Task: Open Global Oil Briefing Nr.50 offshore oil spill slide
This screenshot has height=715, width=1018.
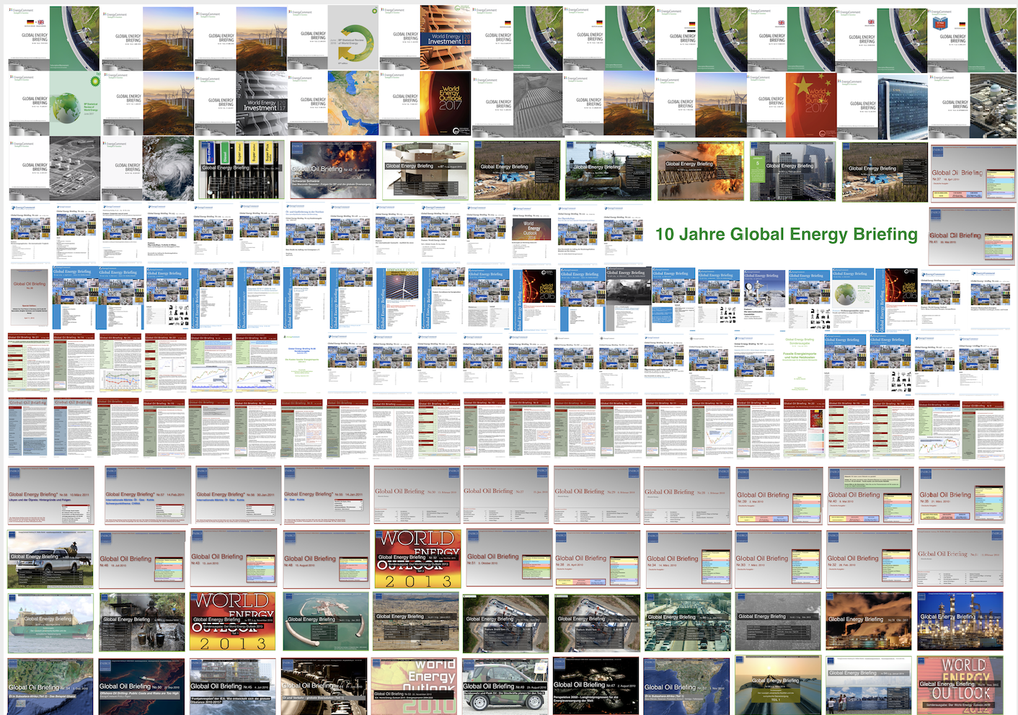Action: [x=142, y=686]
